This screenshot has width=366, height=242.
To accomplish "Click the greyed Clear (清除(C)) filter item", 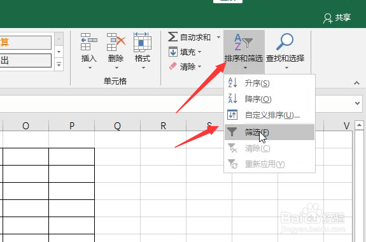I will point(269,148).
